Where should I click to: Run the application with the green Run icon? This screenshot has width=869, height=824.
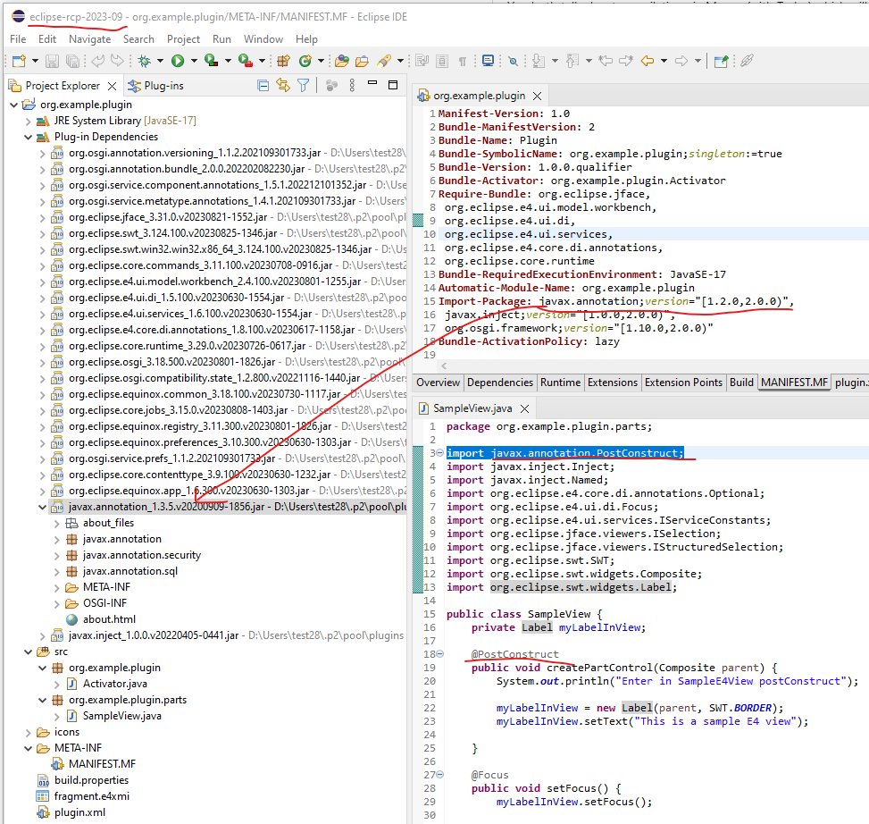point(177,60)
